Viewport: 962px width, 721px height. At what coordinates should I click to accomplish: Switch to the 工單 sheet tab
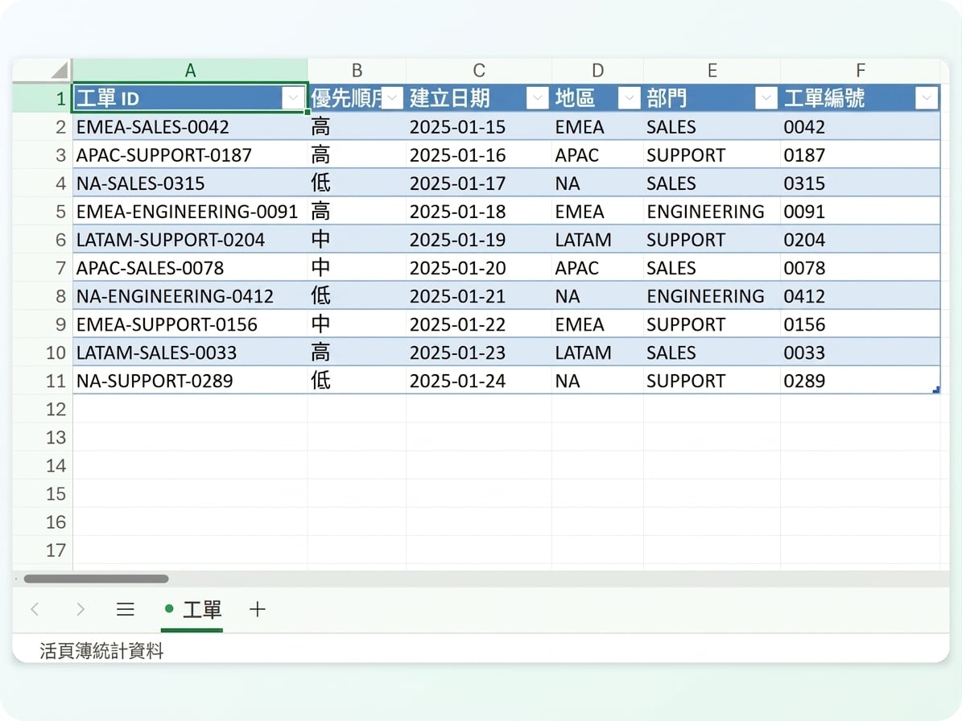(192, 611)
